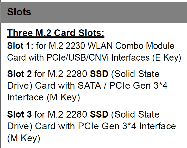Image resolution: width=187 pixels, height=148 pixels.
Task: Click the bold Slot 2 label
Action: pos(20,74)
